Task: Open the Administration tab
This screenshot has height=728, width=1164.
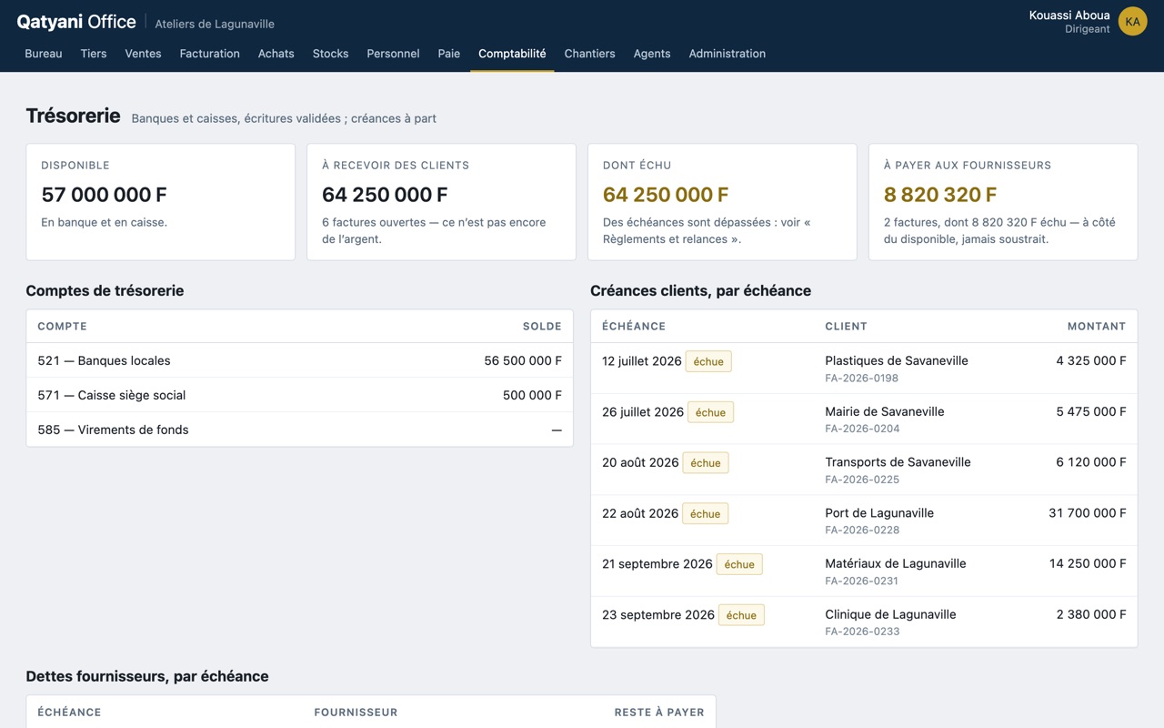Action: (727, 54)
